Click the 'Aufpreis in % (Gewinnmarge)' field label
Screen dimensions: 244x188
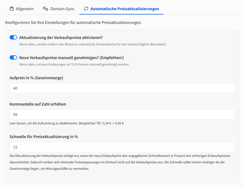click(36, 78)
